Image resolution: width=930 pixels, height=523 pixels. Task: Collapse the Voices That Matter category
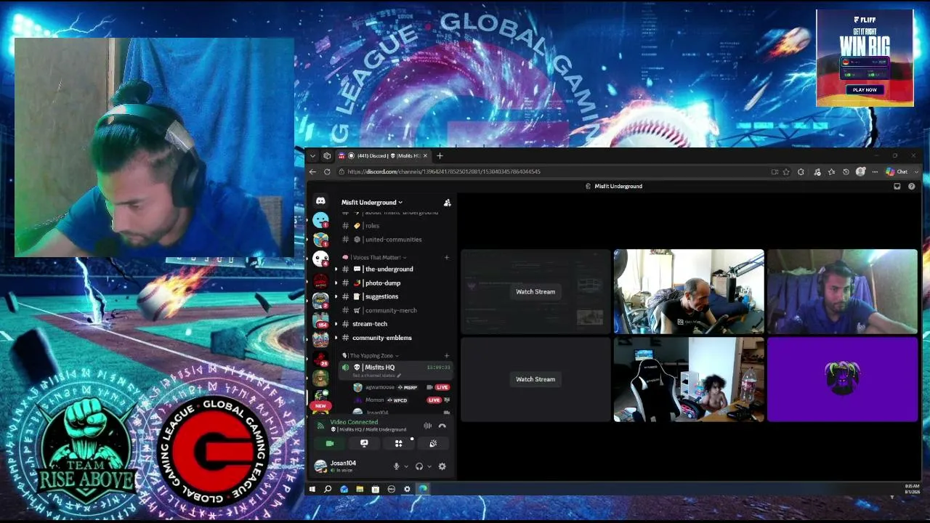(375, 257)
